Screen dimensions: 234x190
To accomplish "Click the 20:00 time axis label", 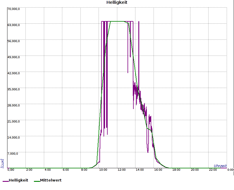I will coord(195,170).
